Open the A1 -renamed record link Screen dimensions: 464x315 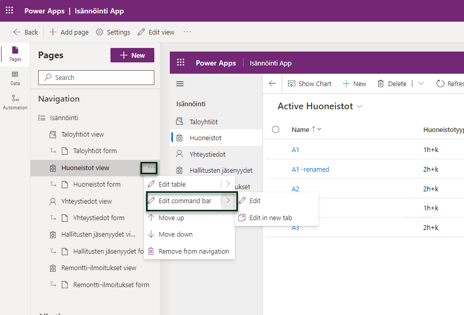310,169
